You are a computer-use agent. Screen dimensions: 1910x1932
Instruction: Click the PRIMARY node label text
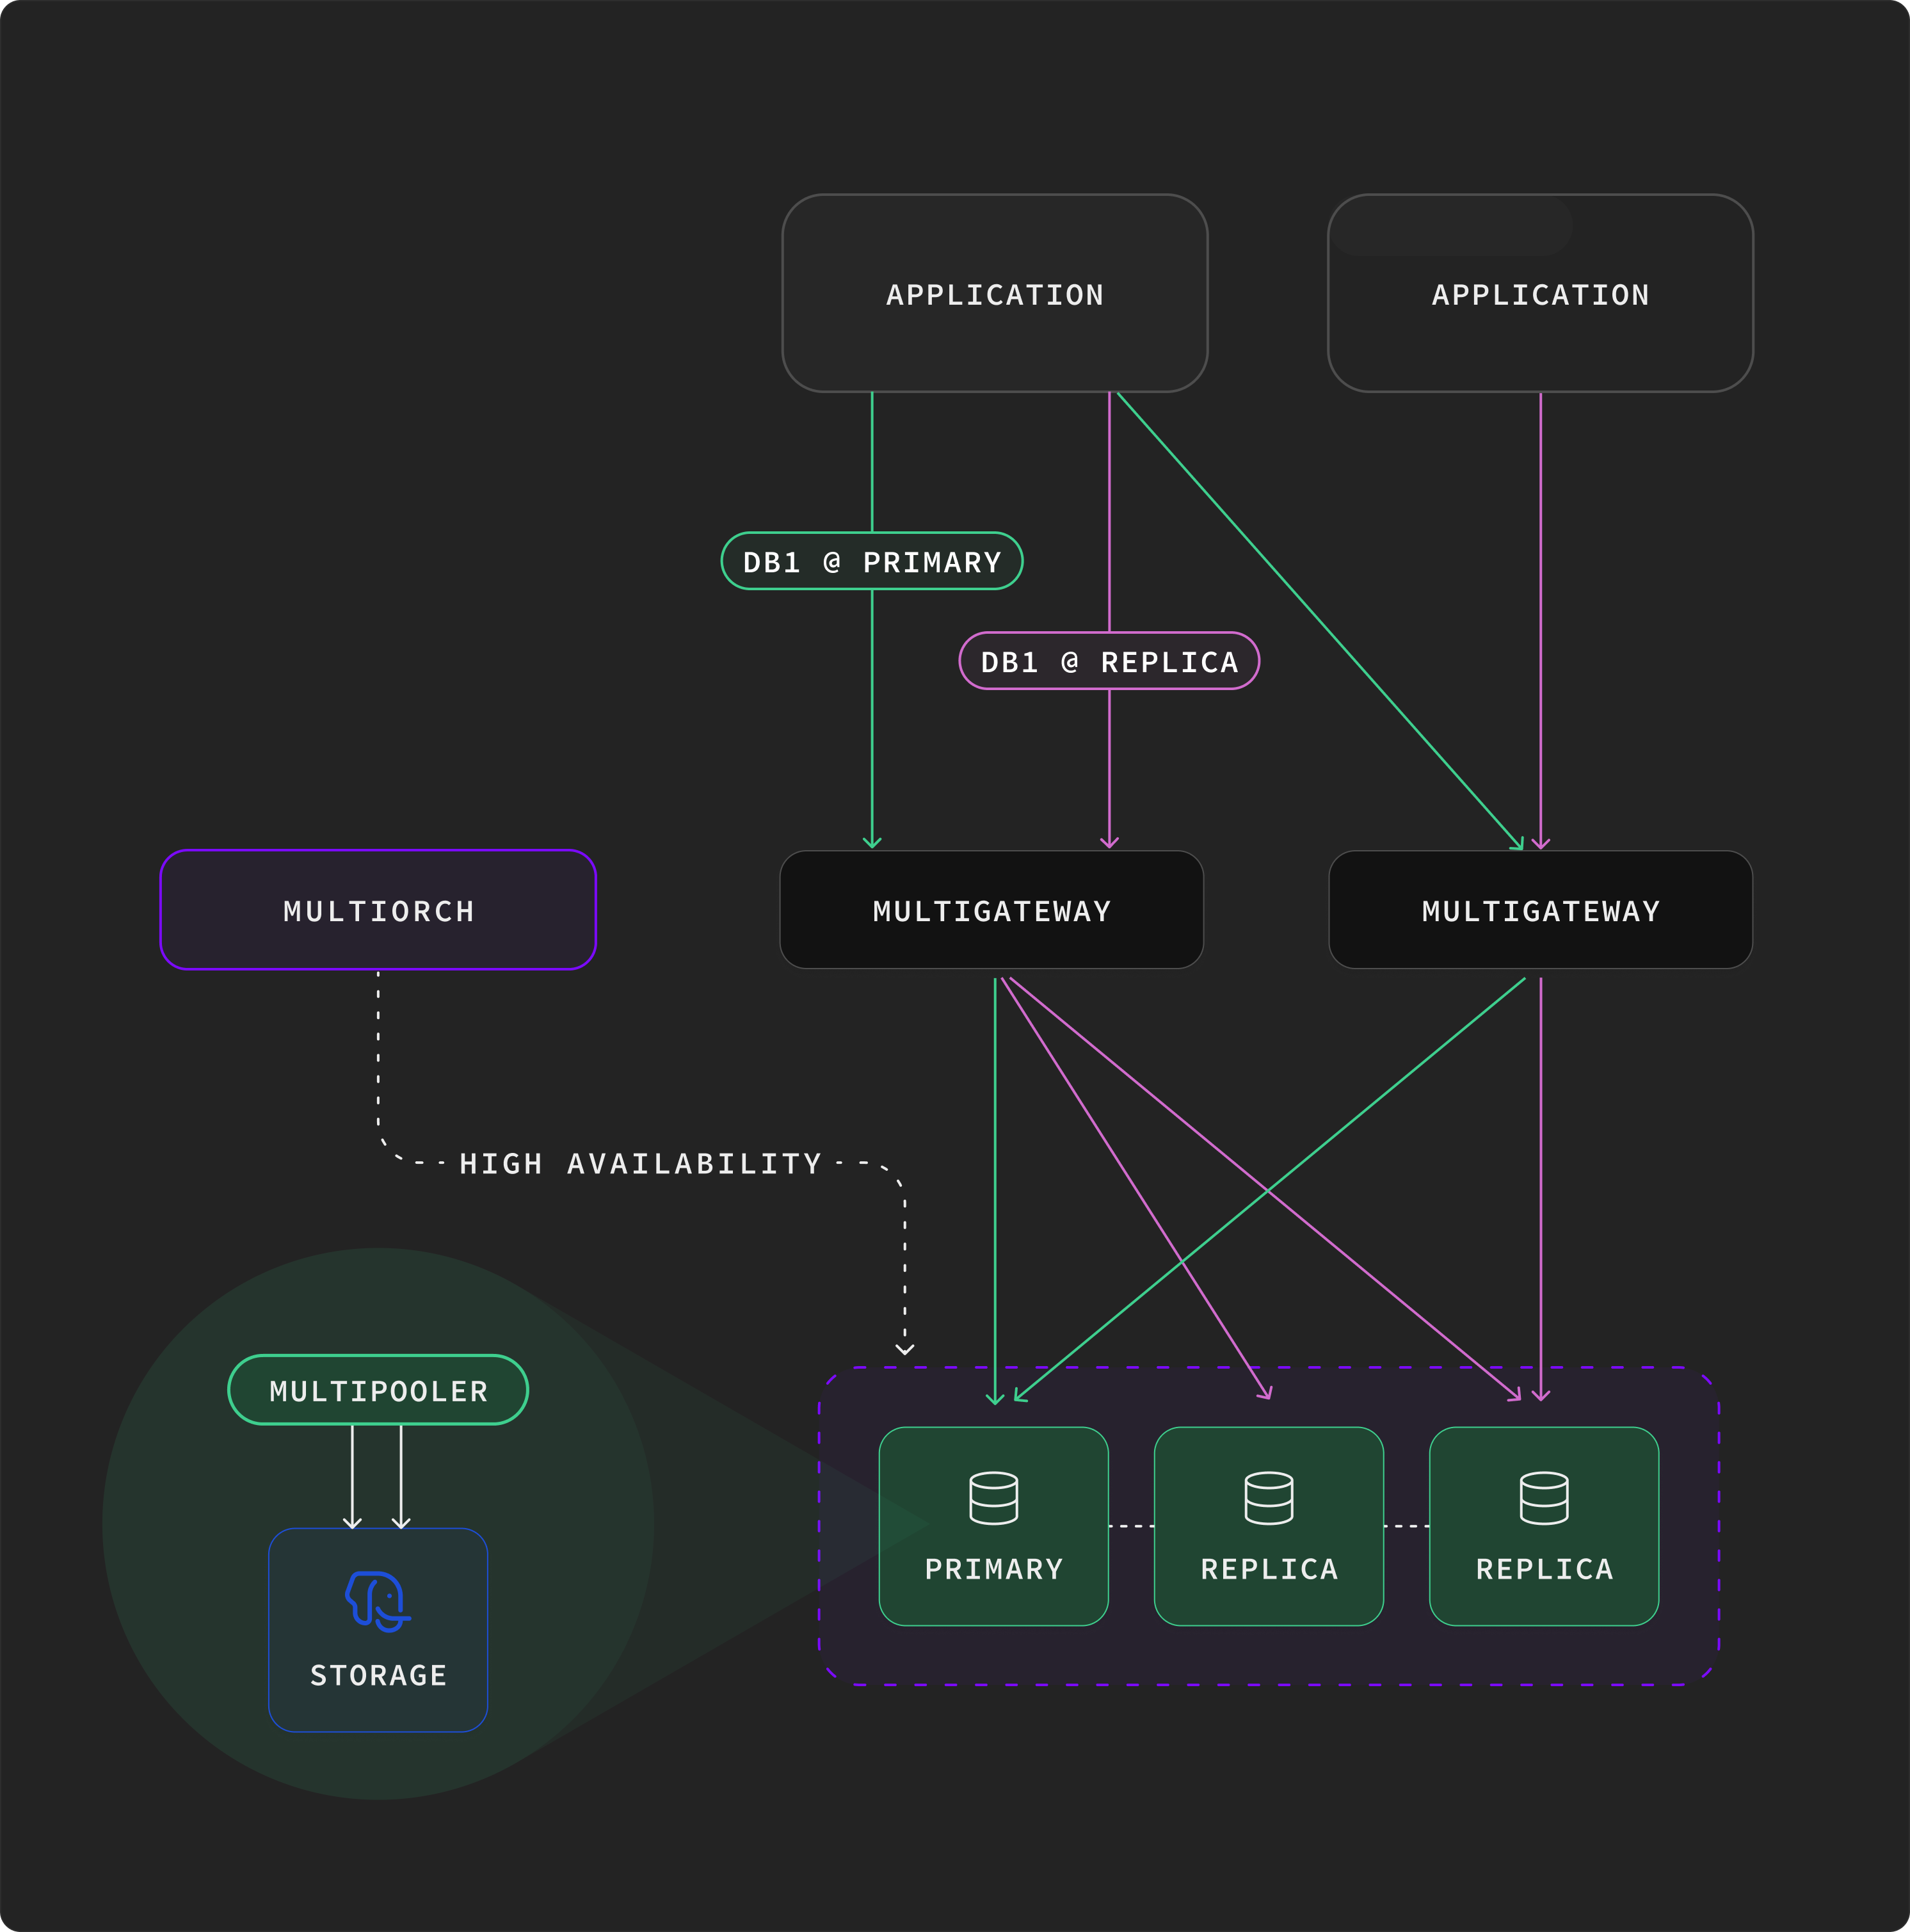(x=994, y=1569)
